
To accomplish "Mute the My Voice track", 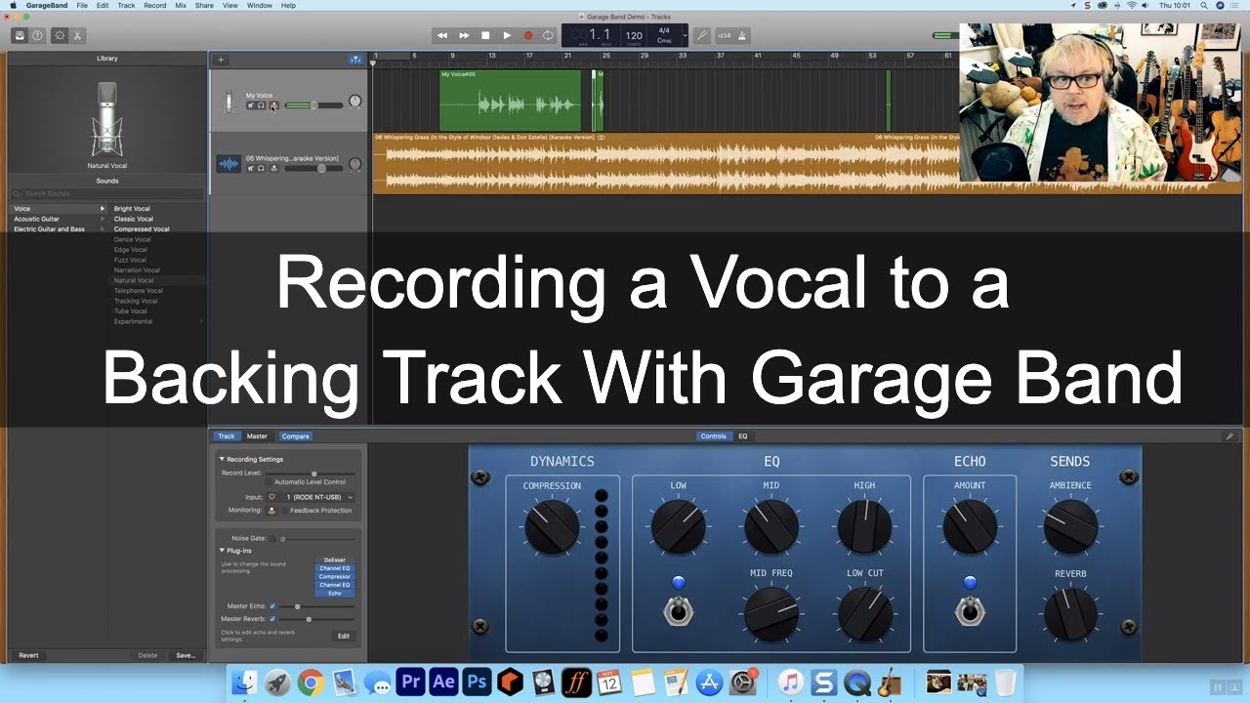I will click(250, 104).
